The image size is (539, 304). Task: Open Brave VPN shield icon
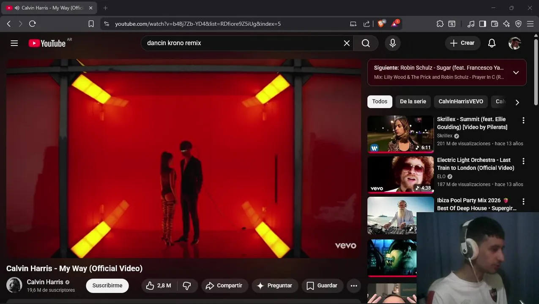tap(518, 24)
